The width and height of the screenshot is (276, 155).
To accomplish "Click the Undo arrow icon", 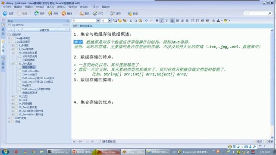I will click(x=146, y=21).
